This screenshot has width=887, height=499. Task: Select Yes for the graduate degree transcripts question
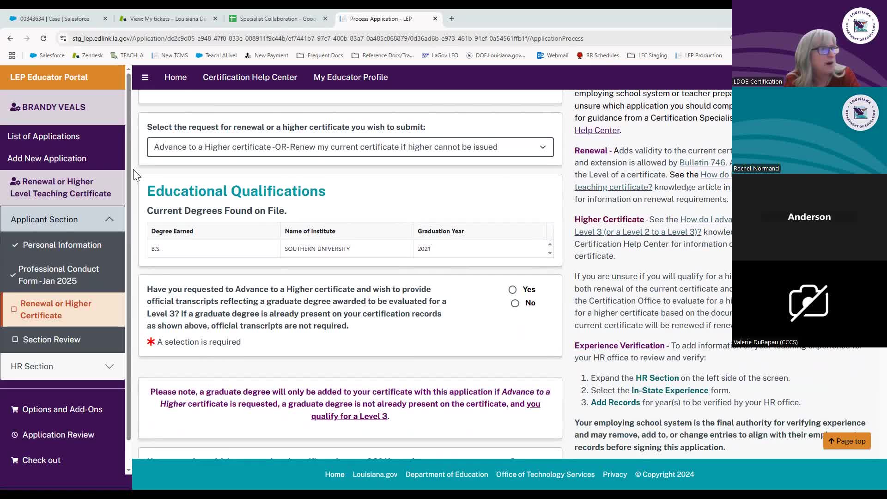(x=513, y=289)
